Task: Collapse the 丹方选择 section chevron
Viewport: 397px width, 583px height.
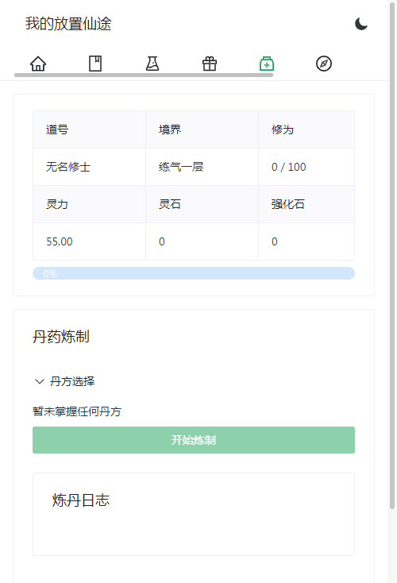Action: point(40,381)
